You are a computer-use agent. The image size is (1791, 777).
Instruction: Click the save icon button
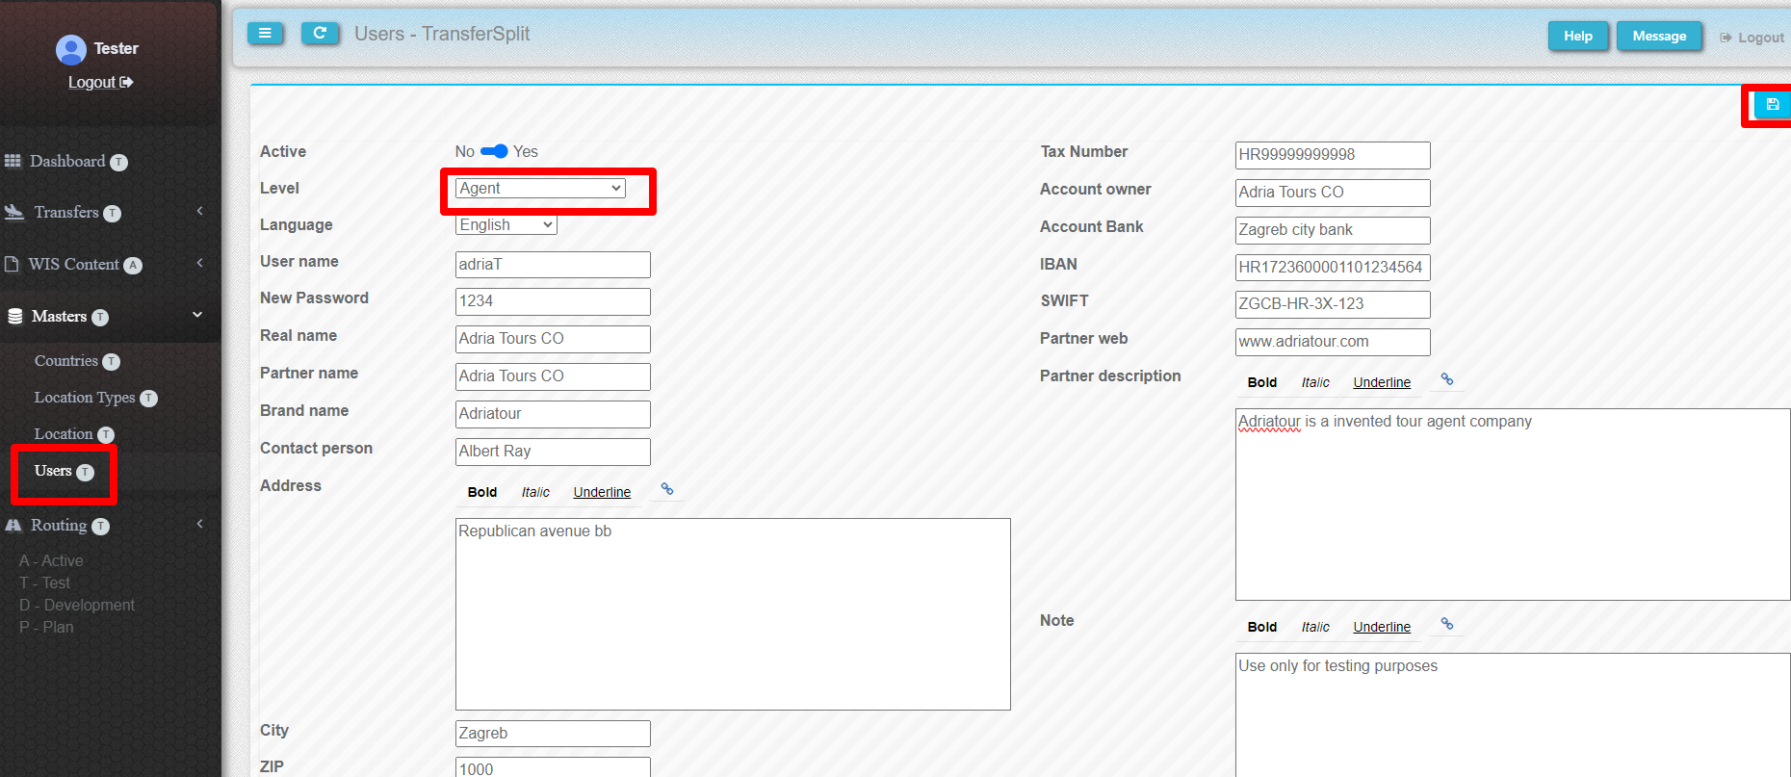[x=1772, y=104]
